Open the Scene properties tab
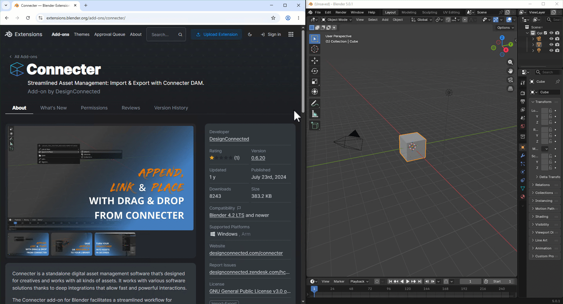563x304 pixels. pos(523,118)
